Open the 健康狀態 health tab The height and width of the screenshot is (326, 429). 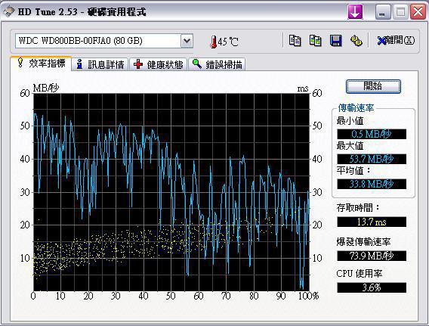click(158, 64)
